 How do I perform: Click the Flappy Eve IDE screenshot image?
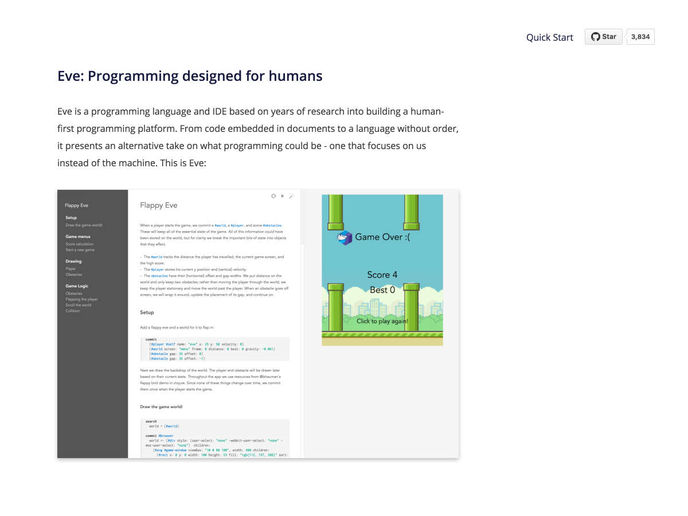coord(258,323)
